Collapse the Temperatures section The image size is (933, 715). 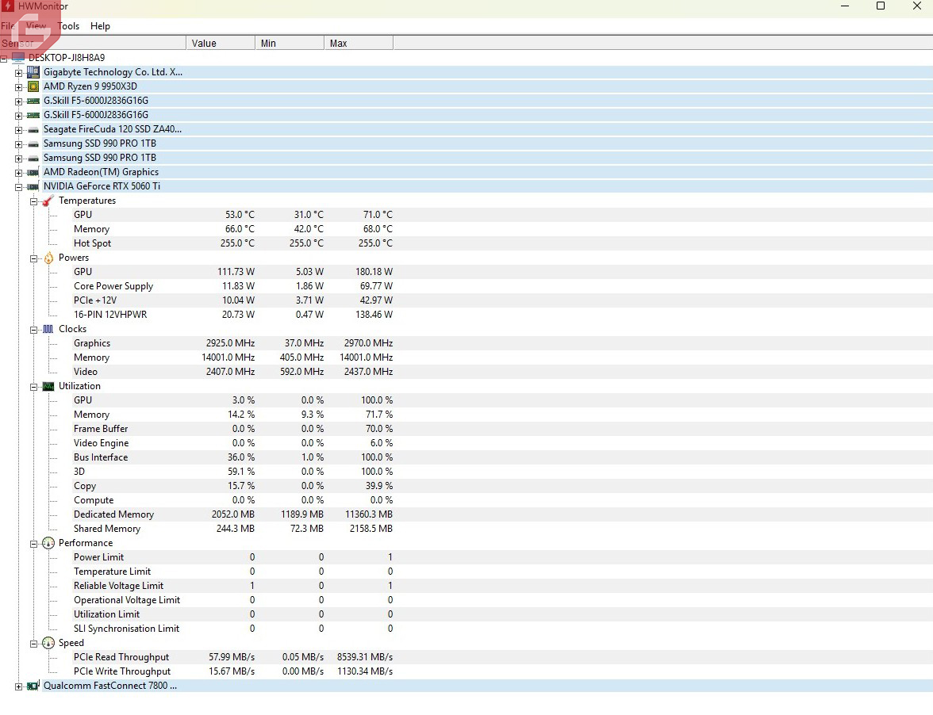point(33,201)
